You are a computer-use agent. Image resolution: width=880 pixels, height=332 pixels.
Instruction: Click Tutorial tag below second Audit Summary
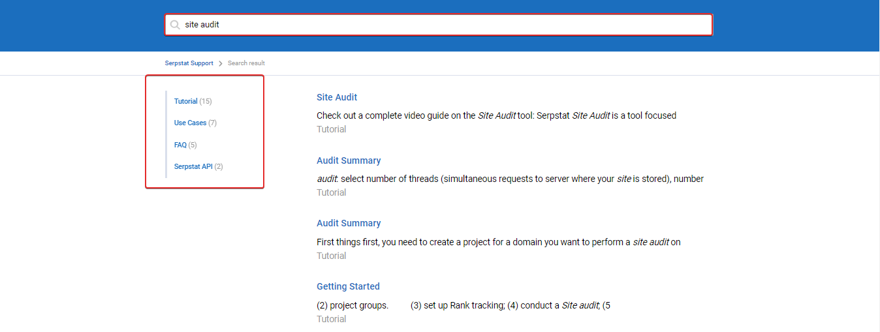pyautogui.click(x=332, y=256)
